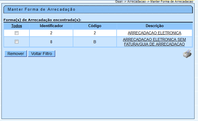Check the box for ARRECADACAO ELETRONICA row

(16, 33)
